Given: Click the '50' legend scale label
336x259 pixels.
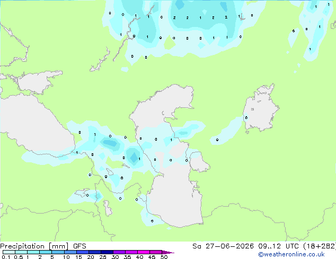Looking at the screenshot, I should 164,257.
